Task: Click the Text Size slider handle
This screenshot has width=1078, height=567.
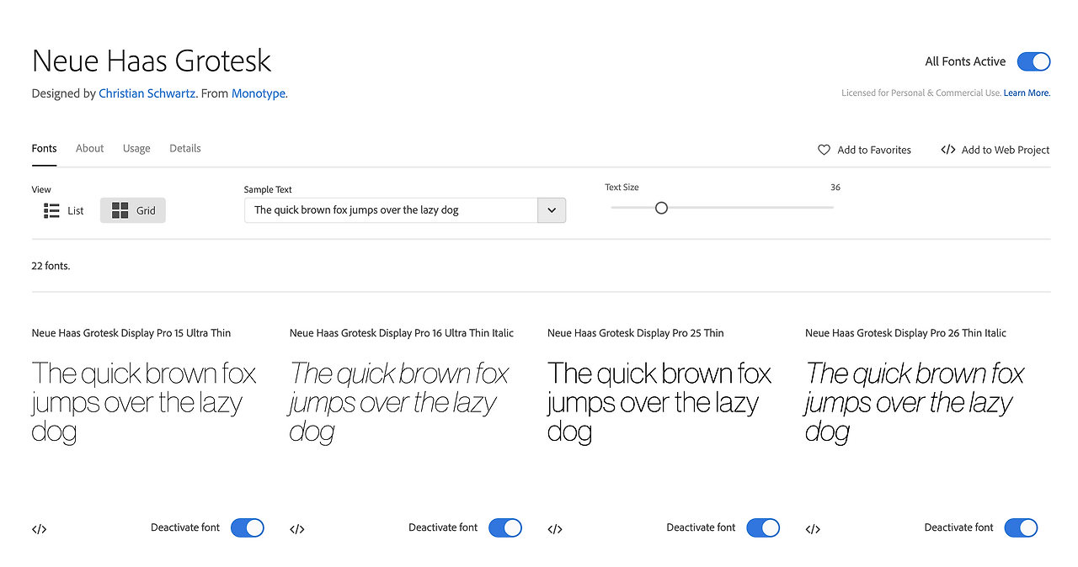Action: click(x=661, y=208)
